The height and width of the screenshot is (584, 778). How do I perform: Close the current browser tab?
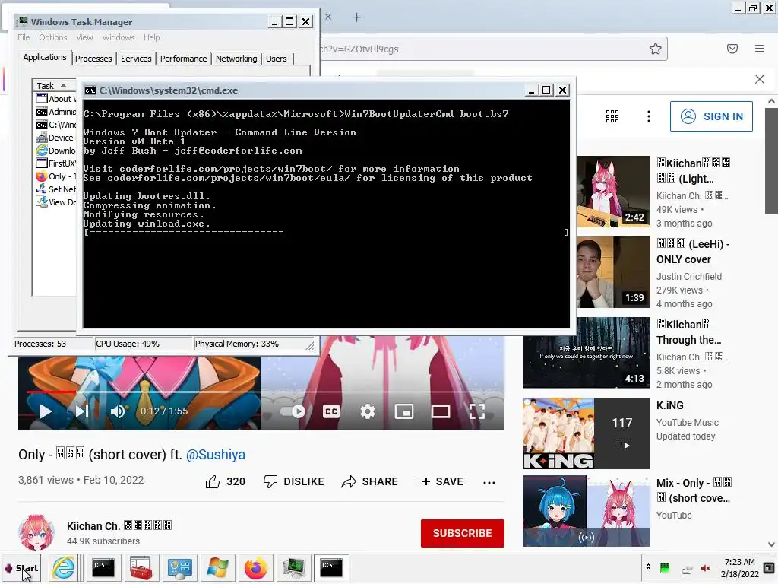(328, 17)
